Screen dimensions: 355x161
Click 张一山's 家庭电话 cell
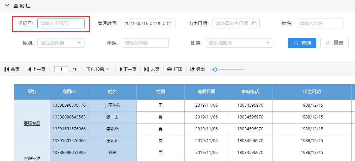point(250,117)
